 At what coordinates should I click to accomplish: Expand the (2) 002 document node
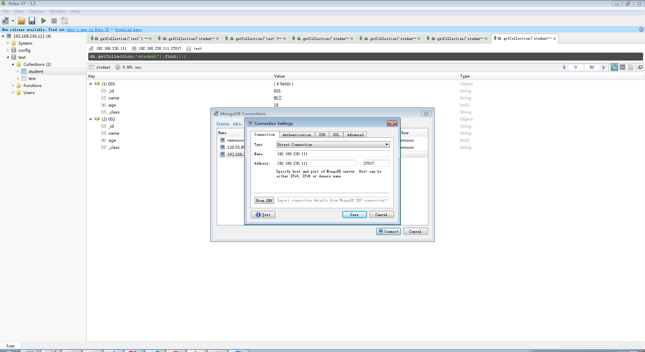[x=90, y=119]
